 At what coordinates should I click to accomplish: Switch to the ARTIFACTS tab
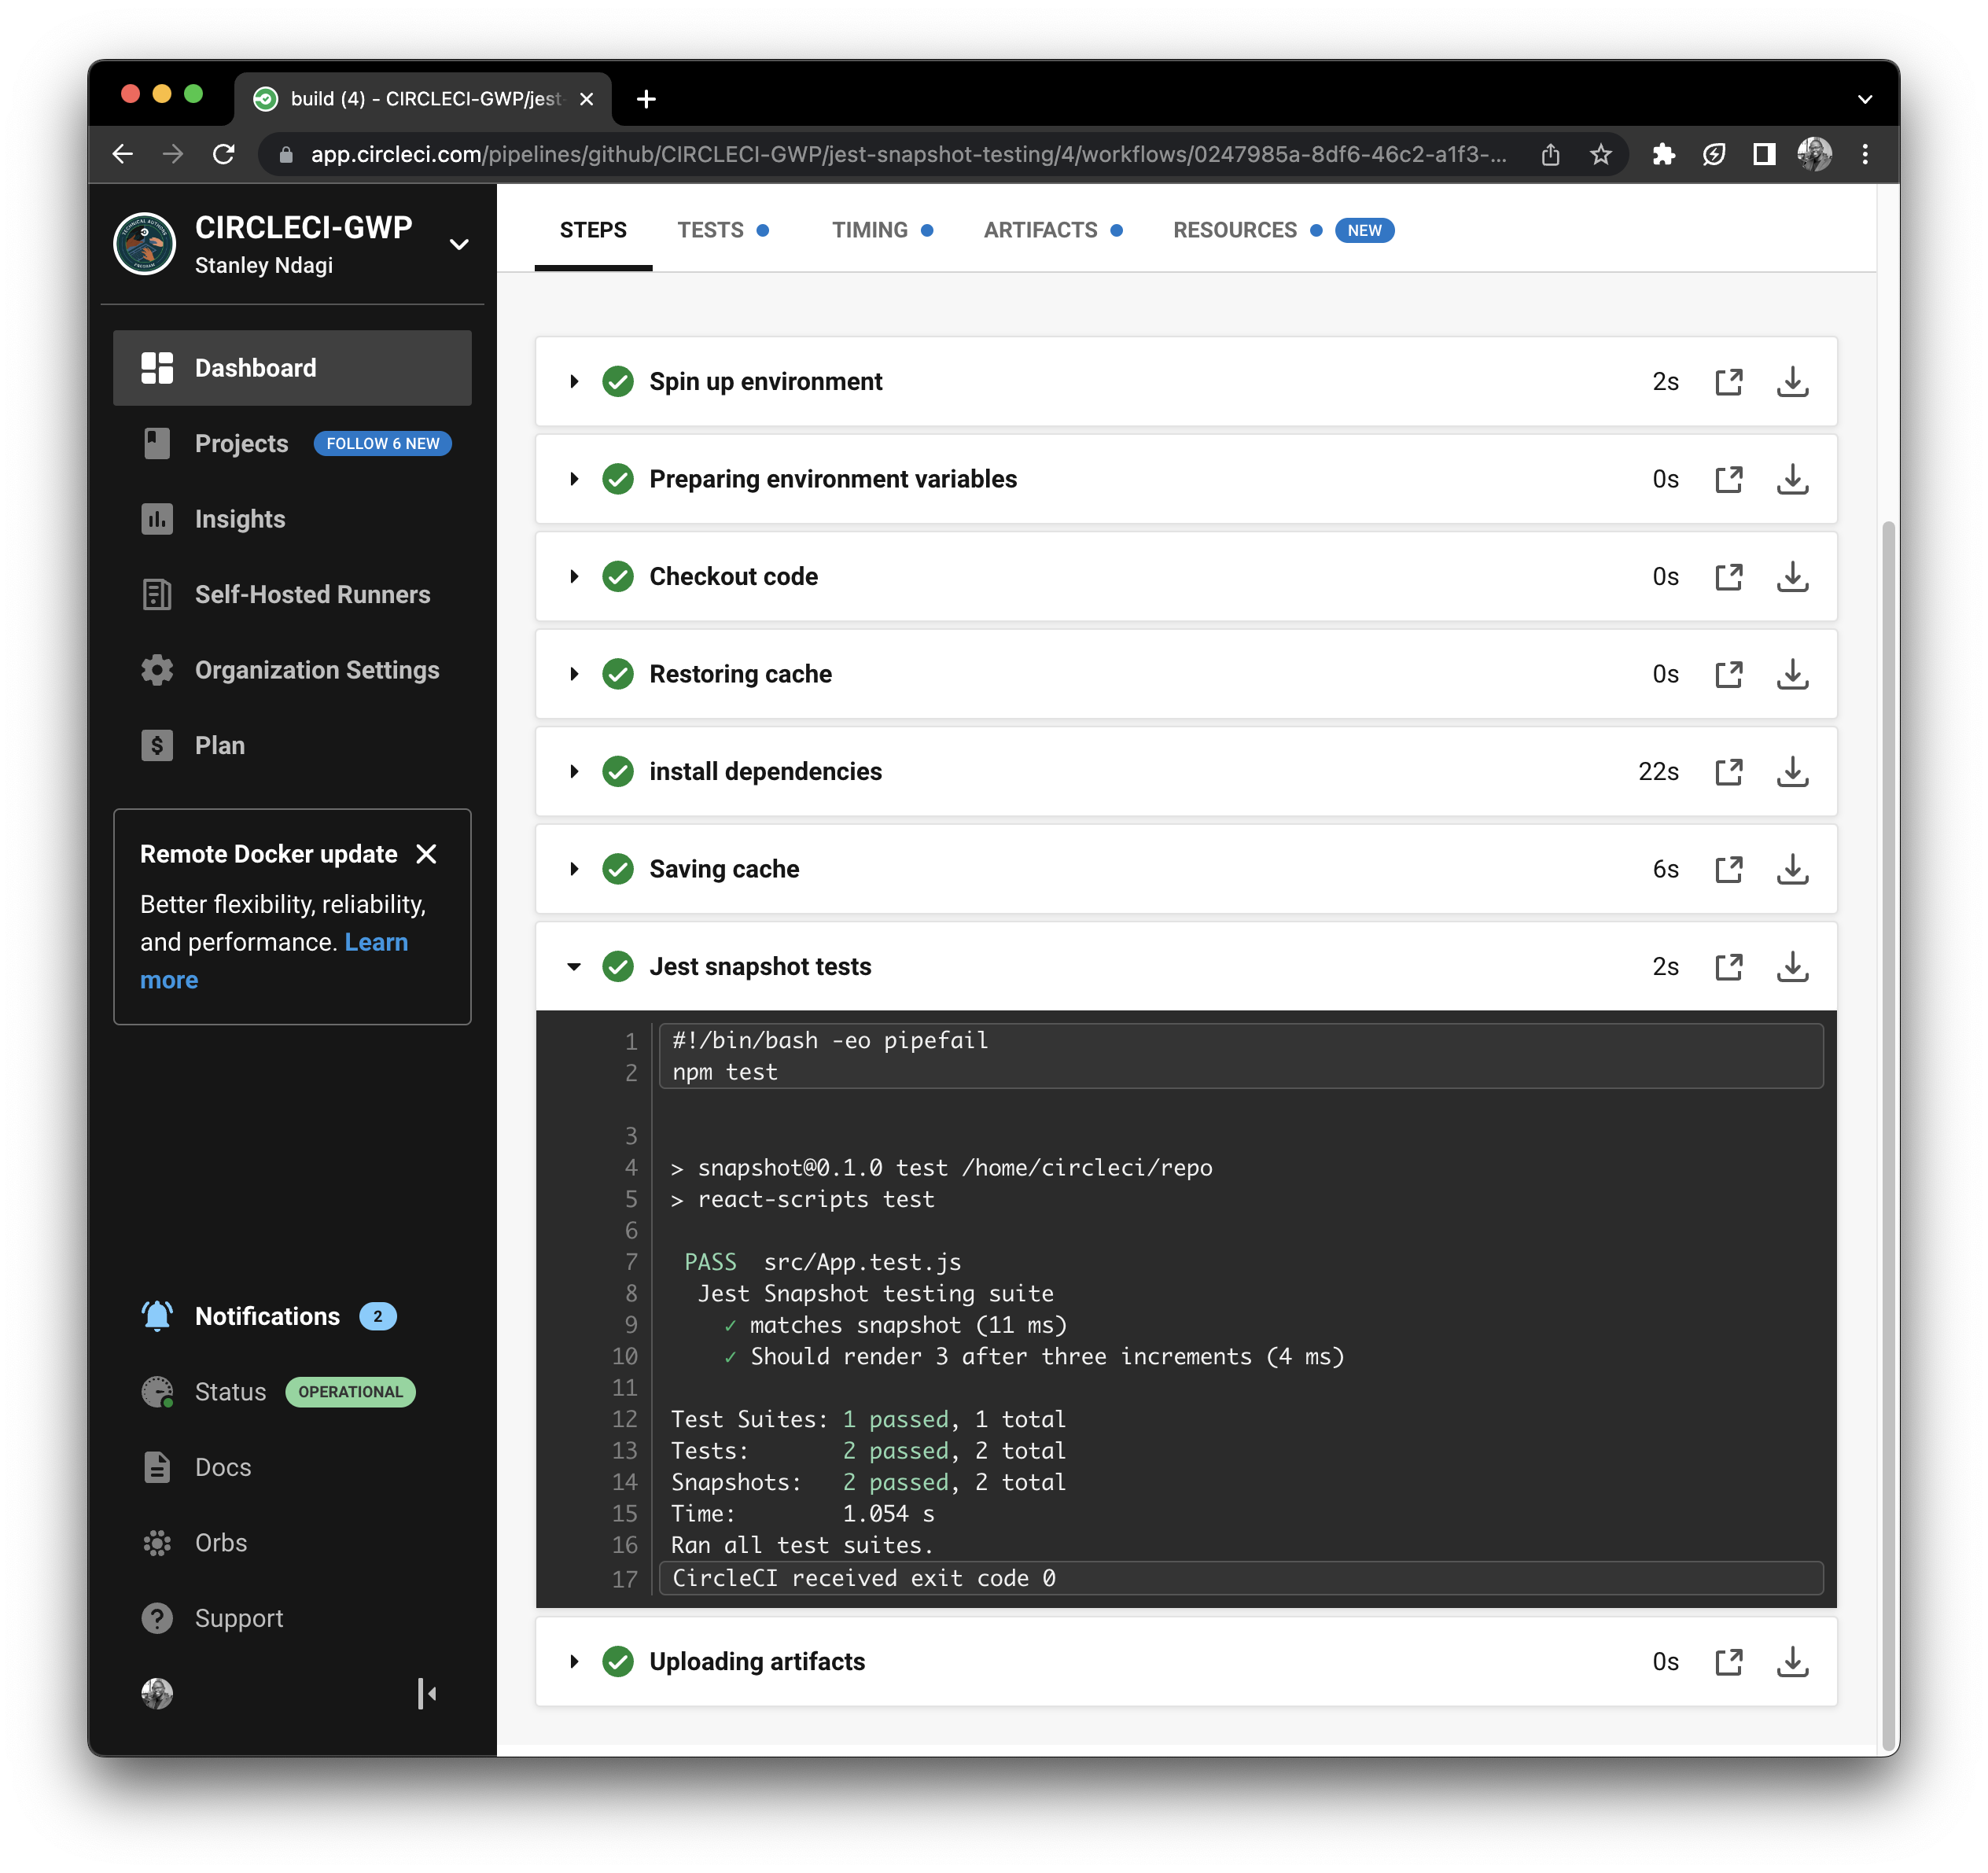point(1040,229)
